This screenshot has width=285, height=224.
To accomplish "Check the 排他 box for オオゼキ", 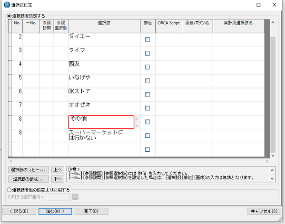I will (x=147, y=108).
